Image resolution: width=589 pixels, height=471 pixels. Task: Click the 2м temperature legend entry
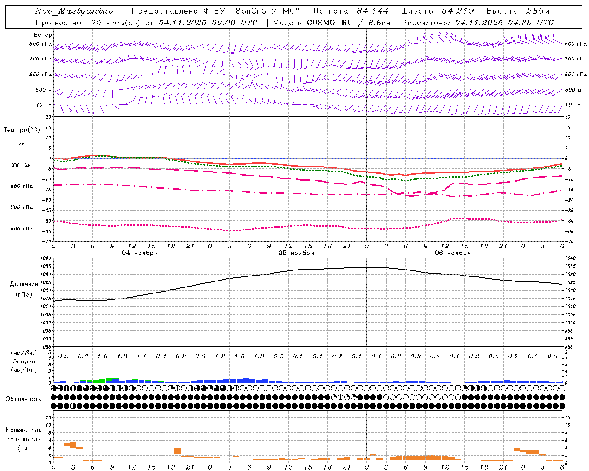pyautogui.click(x=22, y=144)
